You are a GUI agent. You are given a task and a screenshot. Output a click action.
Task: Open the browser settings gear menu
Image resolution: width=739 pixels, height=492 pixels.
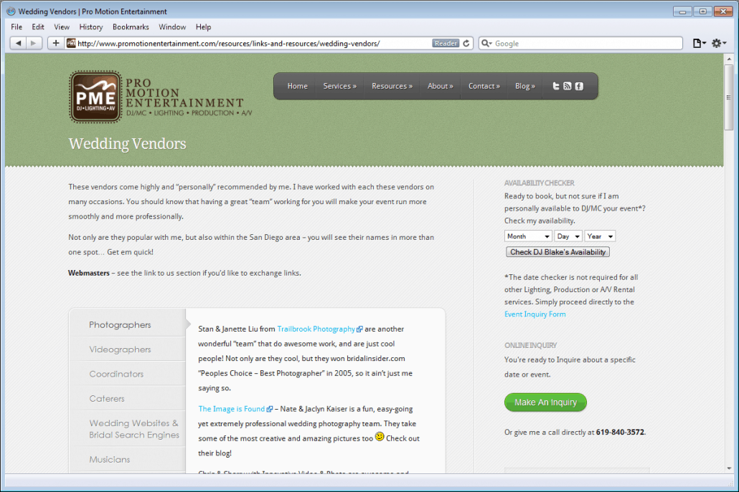pyautogui.click(x=718, y=43)
